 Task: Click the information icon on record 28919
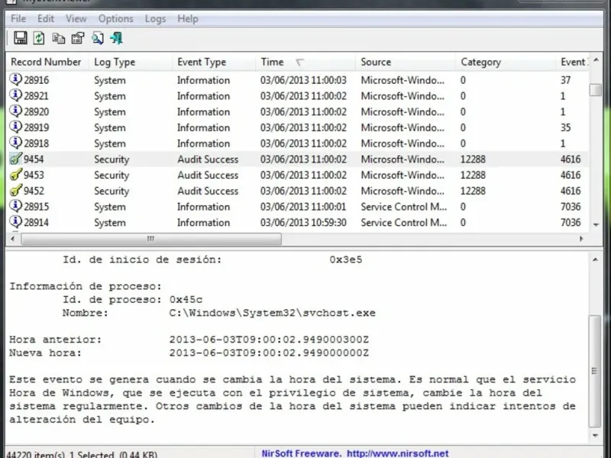pos(15,127)
